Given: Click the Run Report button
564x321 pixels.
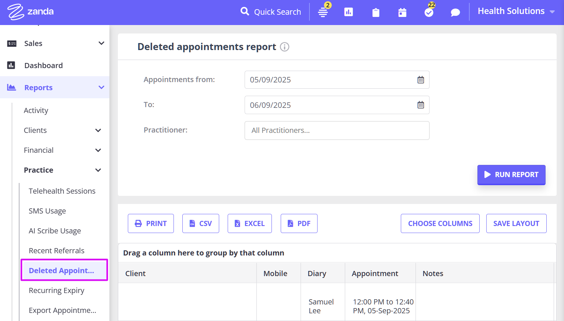Looking at the screenshot, I should point(511,174).
